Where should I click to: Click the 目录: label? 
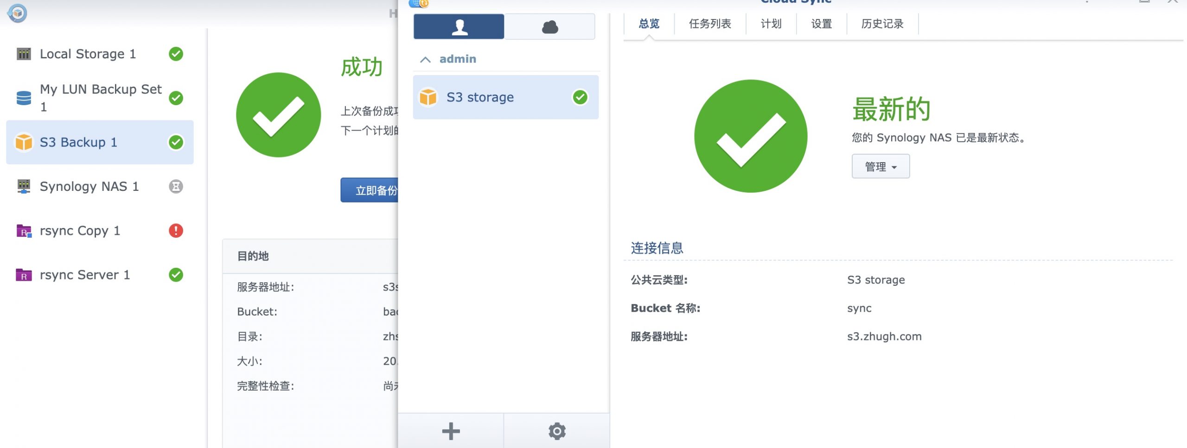point(249,337)
